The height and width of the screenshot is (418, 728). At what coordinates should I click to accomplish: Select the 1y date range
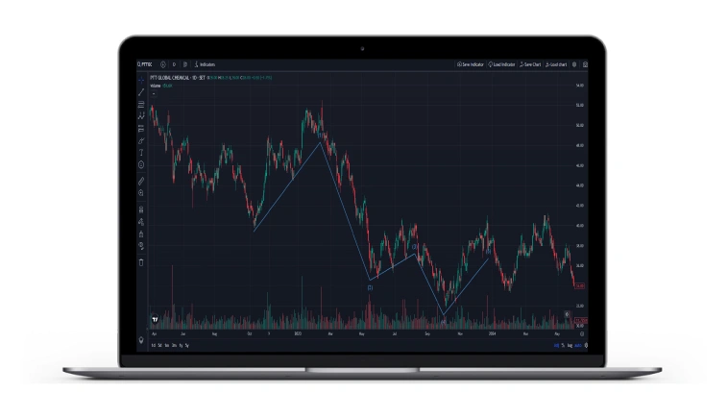(180, 344)
